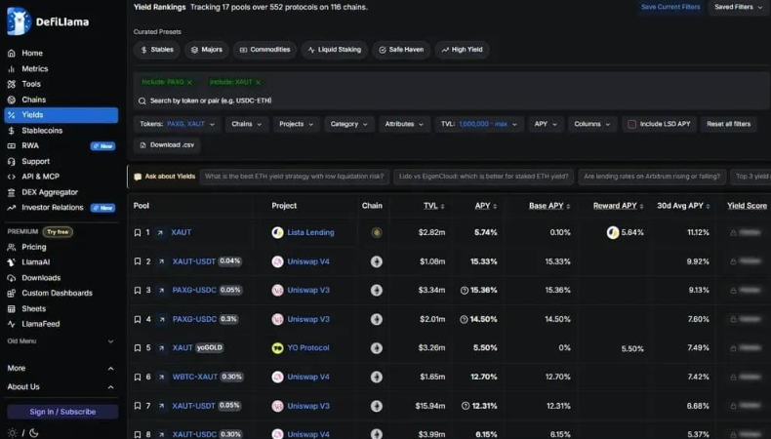Screen dimensions: 771x439
Task: Collapse the About Us section
Action: tap(61, 387)
